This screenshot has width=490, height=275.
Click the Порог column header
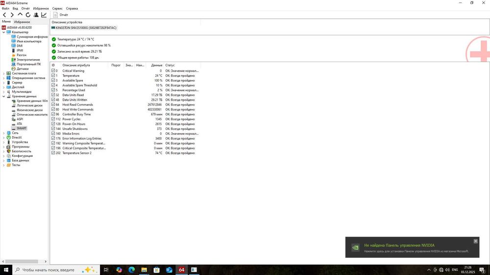click(116, 65)
